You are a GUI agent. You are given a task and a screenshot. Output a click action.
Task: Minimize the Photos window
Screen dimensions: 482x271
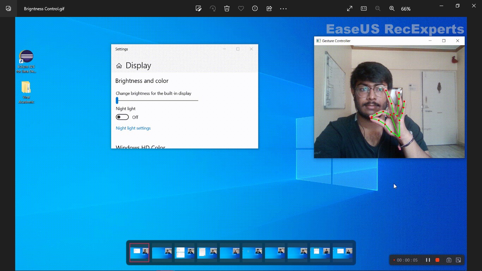click(441, 6)
